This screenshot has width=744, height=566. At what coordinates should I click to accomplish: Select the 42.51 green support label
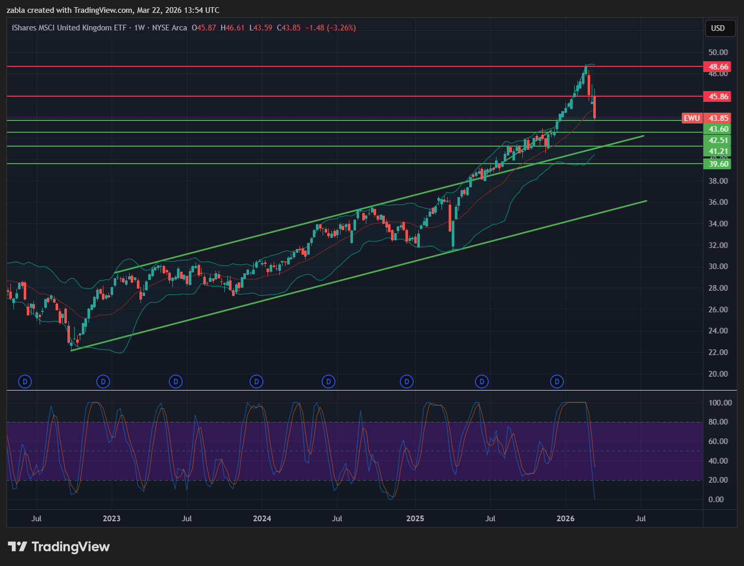tap(718, 140)
